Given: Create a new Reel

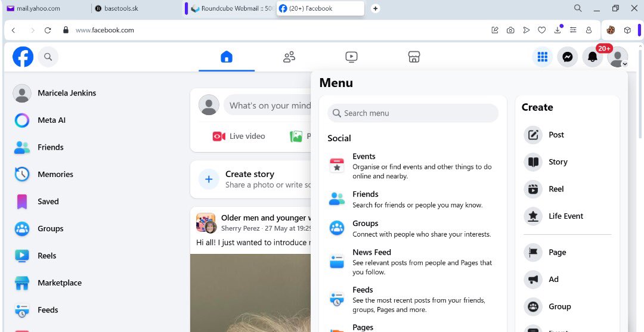Looking at the screenshot, I should 567,189.
